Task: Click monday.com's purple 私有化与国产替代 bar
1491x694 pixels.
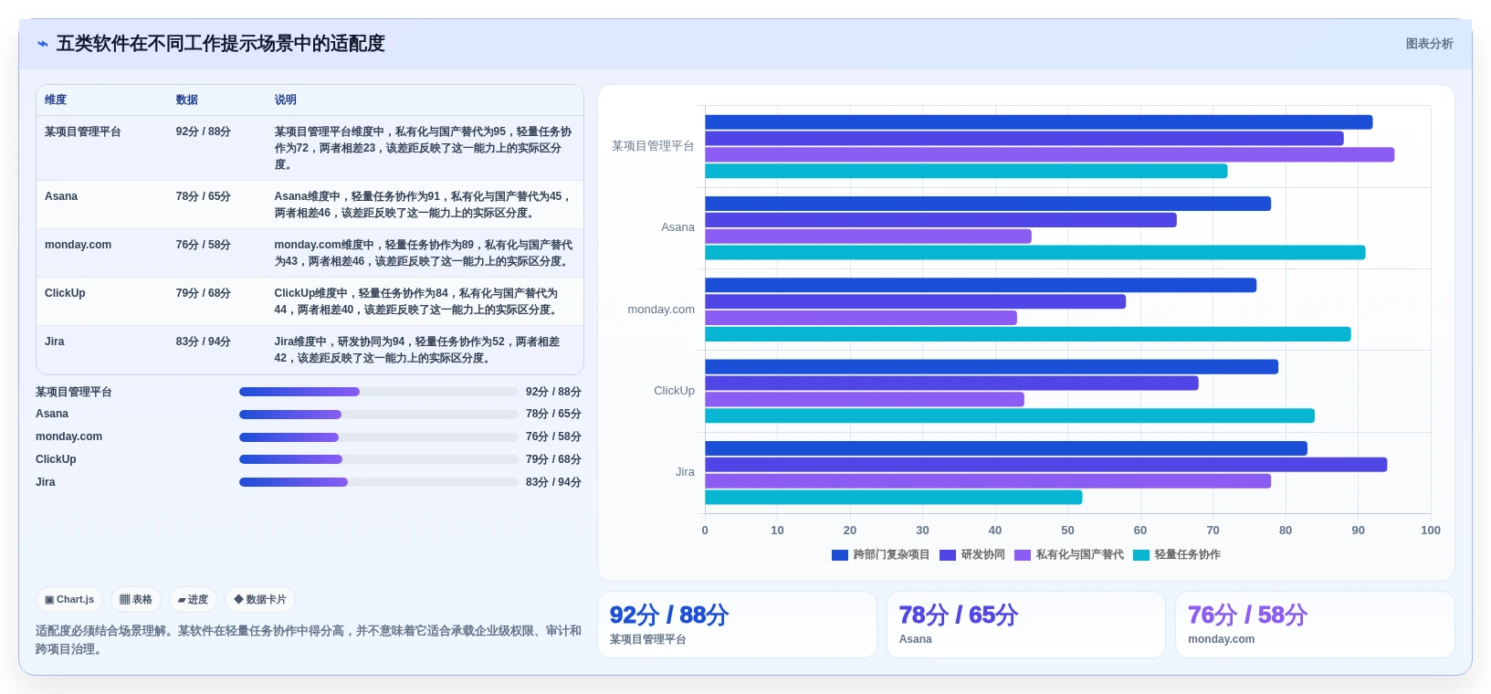Action: (861, 318)
